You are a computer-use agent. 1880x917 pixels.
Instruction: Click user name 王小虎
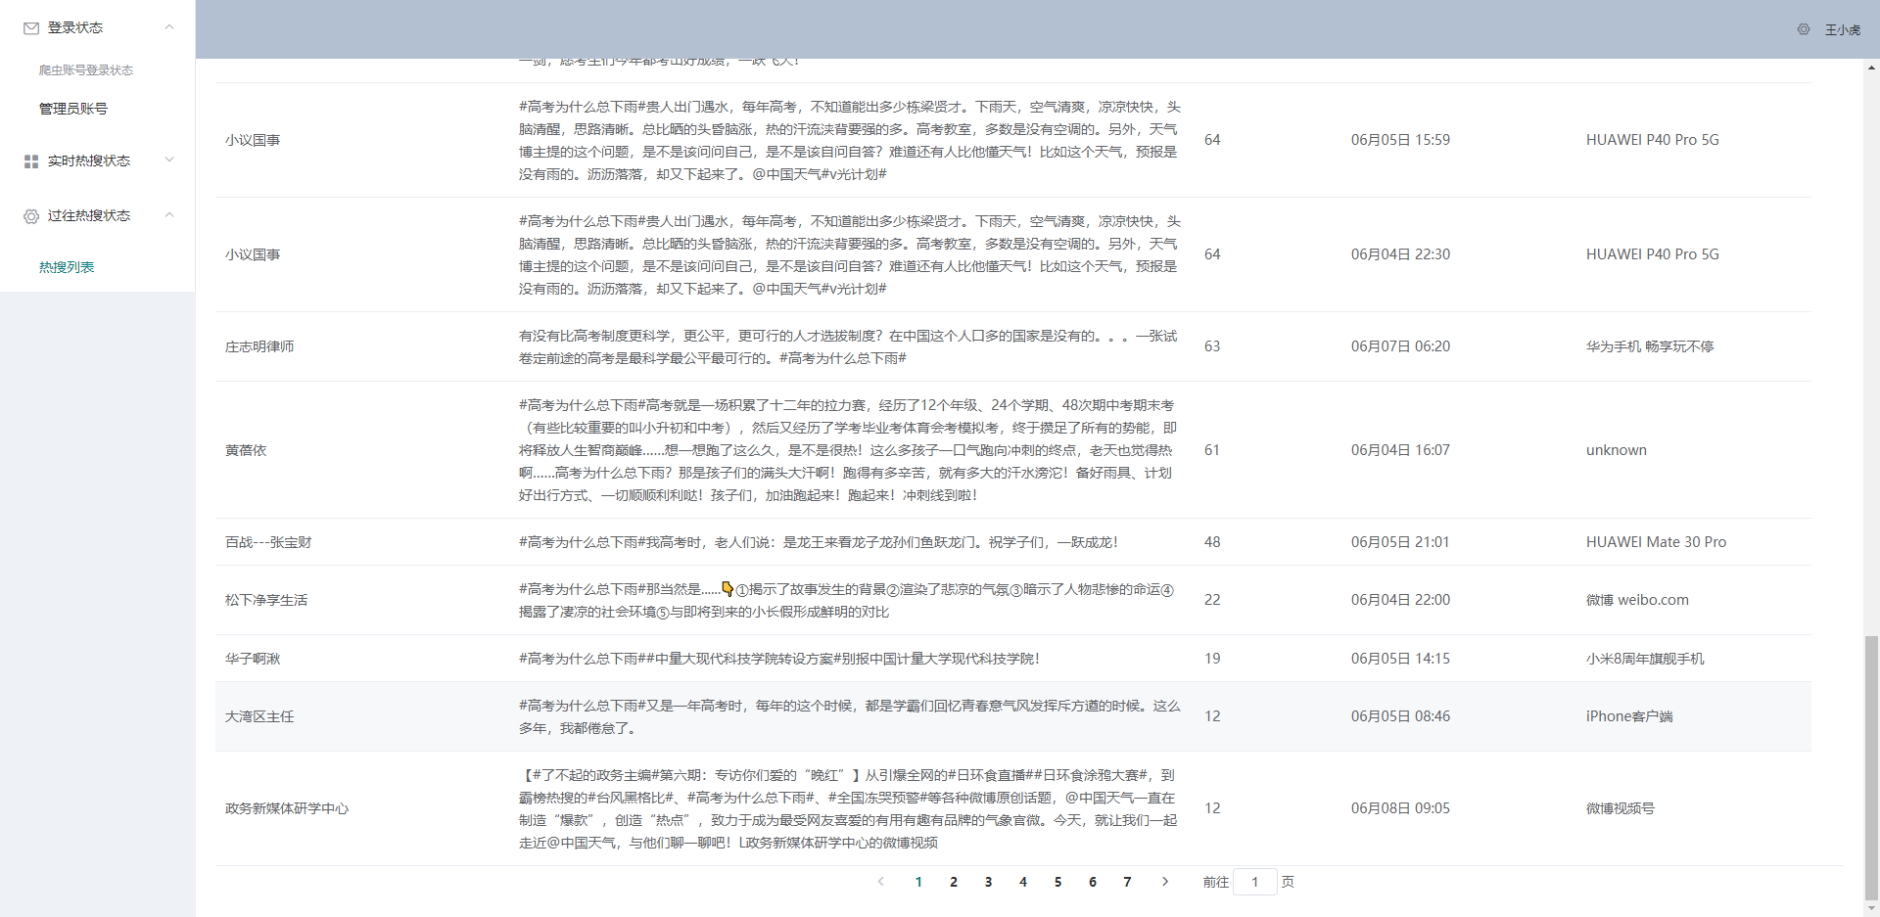click(x=1842, y=29)
